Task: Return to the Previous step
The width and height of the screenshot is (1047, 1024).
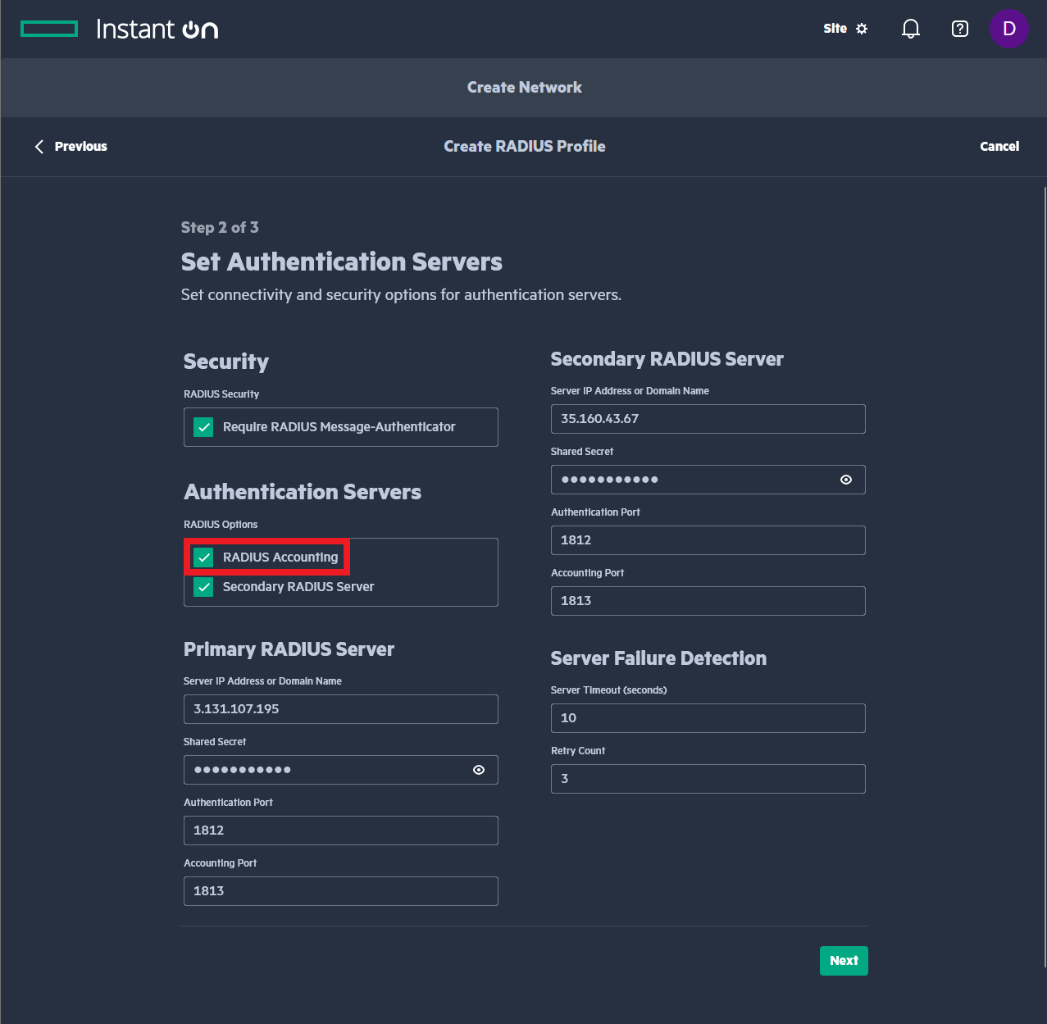Action: 71,147
